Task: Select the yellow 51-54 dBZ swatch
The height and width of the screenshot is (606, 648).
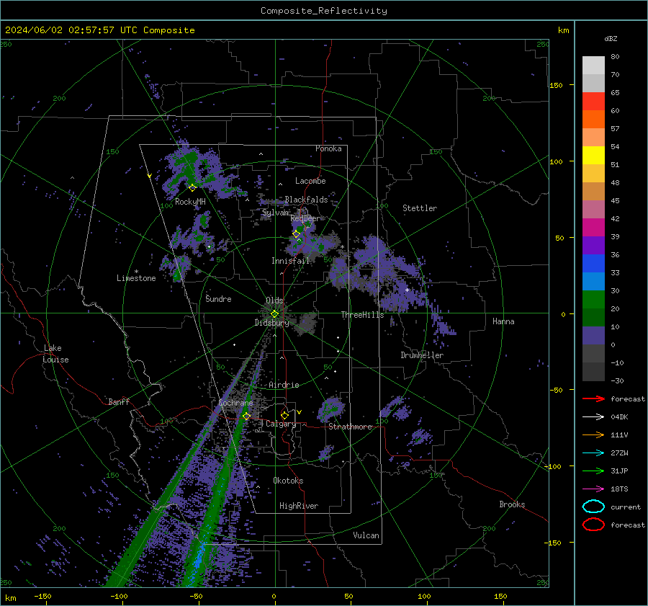Action: [x=593, y=156]
